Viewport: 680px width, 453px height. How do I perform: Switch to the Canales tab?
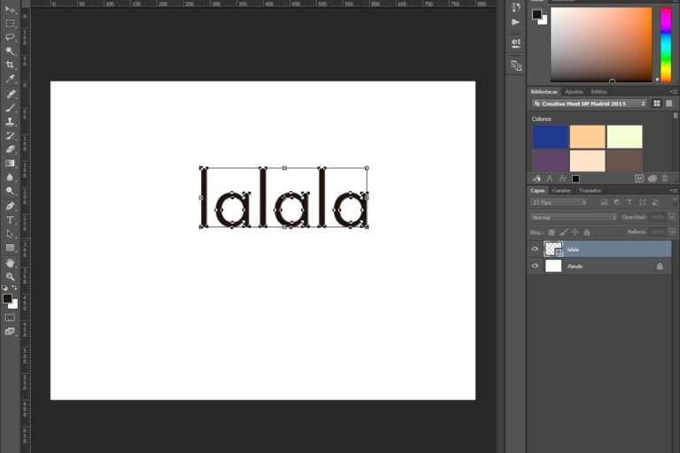(561, 190)
